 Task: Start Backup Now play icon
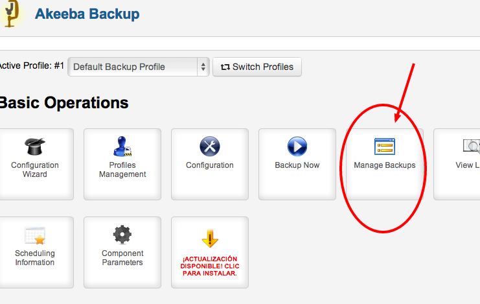[x=297, y=146]
